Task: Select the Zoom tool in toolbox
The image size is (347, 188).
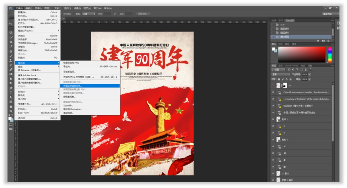Action: [11, 111]
